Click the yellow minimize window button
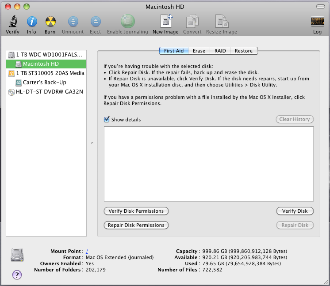Screen dimensions: 330x286 pos(17,7)
